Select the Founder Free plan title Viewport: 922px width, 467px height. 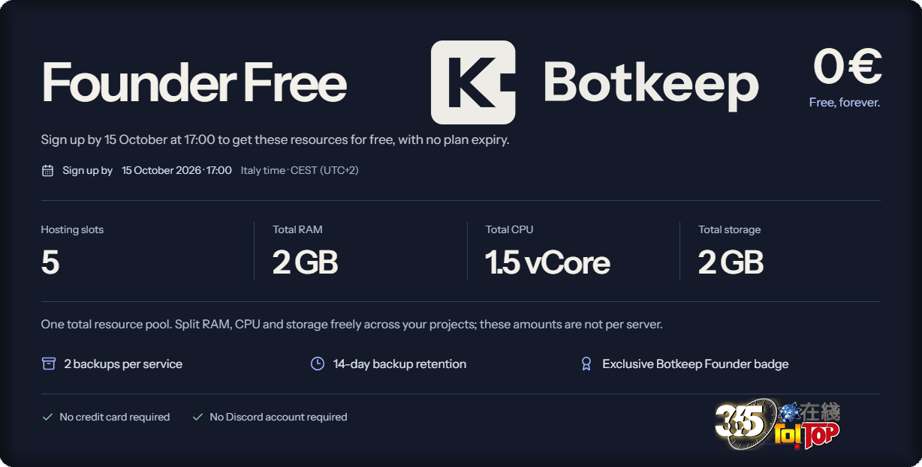(x=194, y=82)
